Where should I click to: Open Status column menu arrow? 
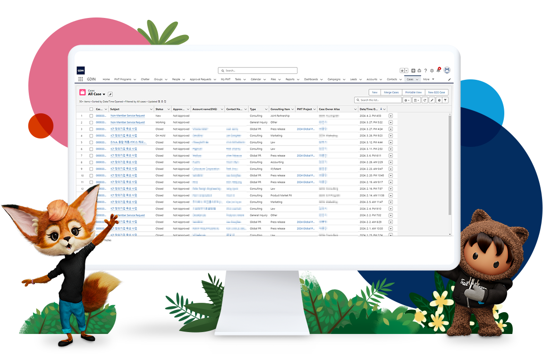[169, 109]
